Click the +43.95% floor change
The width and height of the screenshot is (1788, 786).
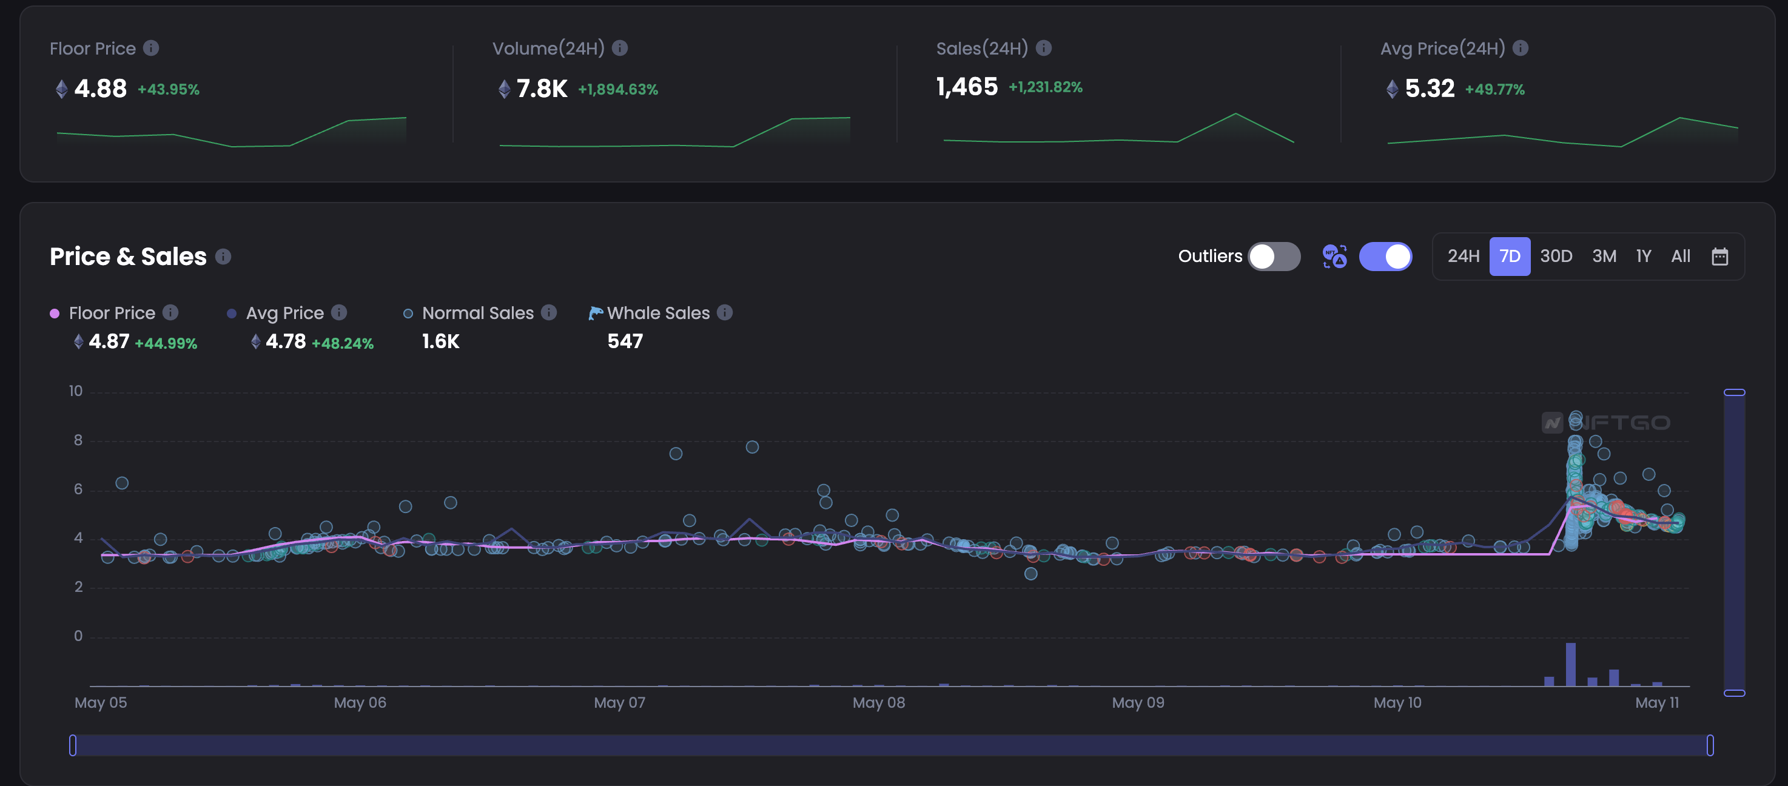(168, 90)
